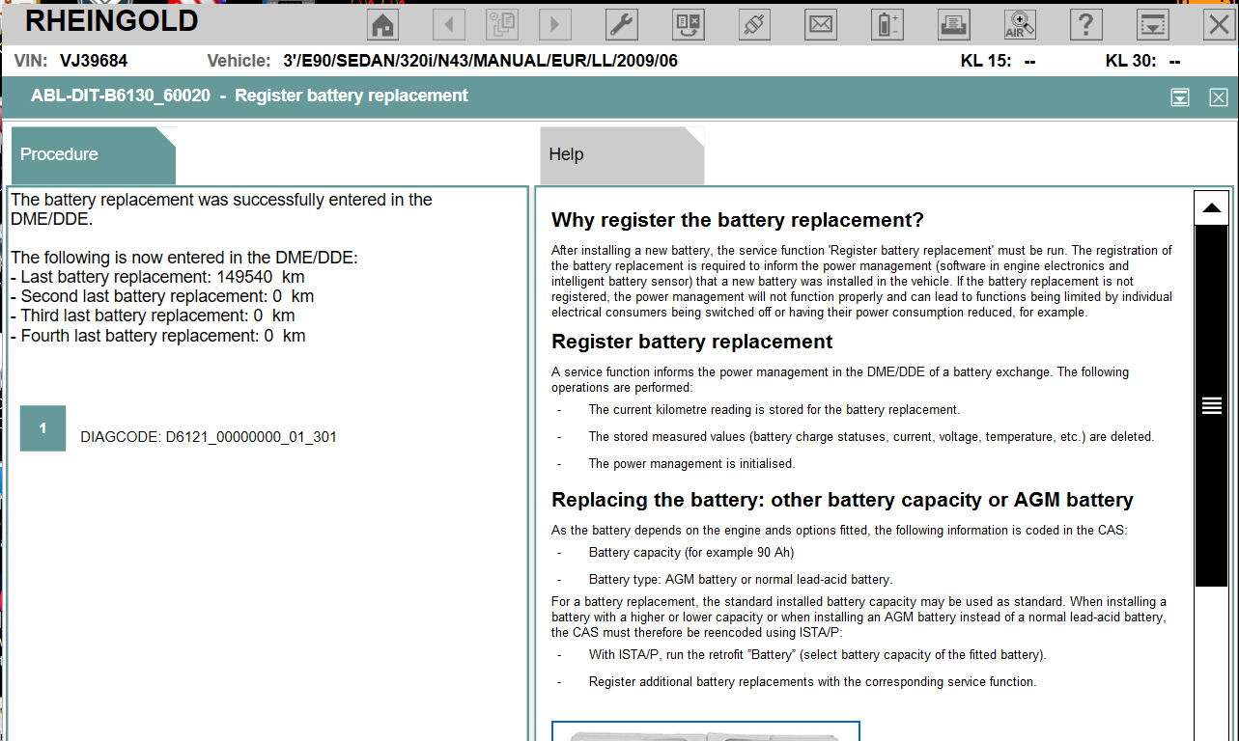This screenshot has height=741, width=1239.
Task: Go to the Home screen icon
Action: 383,24
